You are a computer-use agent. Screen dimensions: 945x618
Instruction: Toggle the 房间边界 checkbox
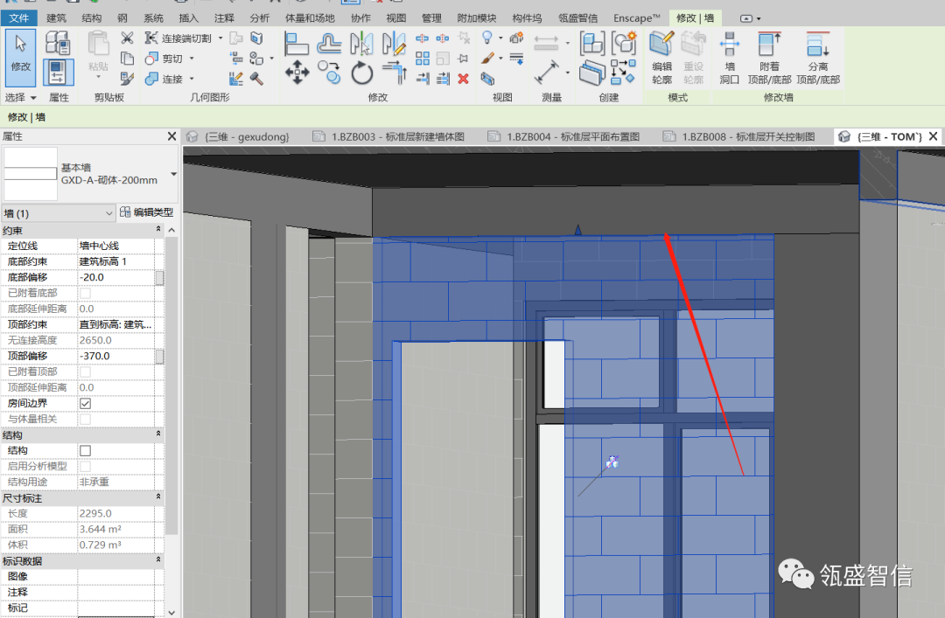(x=86, y=403)
